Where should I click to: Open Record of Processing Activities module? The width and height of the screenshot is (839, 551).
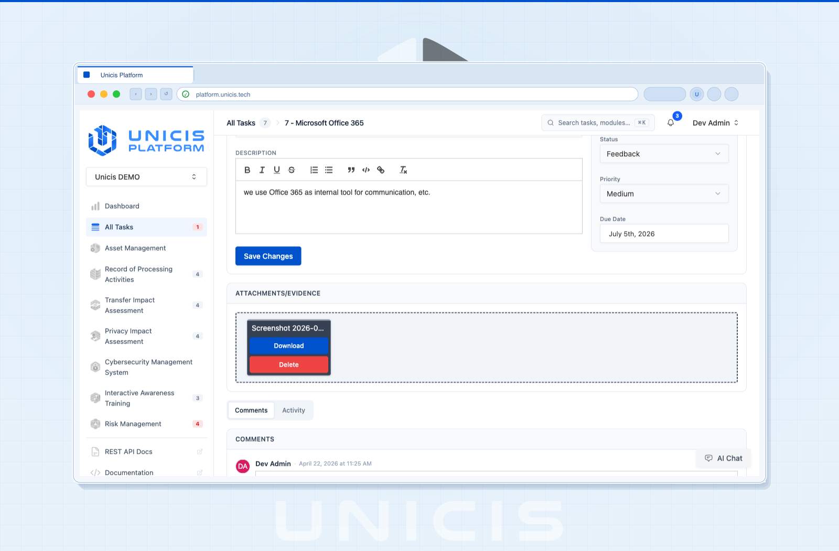click(x=146, y=274)
